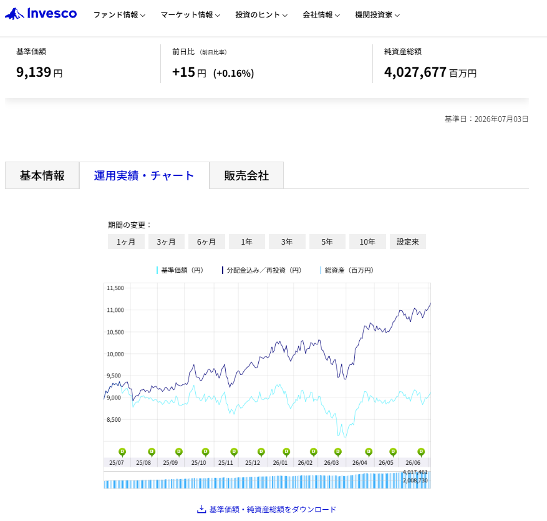Click the 26/02 dividend marker
This screenshot has height=521, width=547.
click(x=314, y=452)
